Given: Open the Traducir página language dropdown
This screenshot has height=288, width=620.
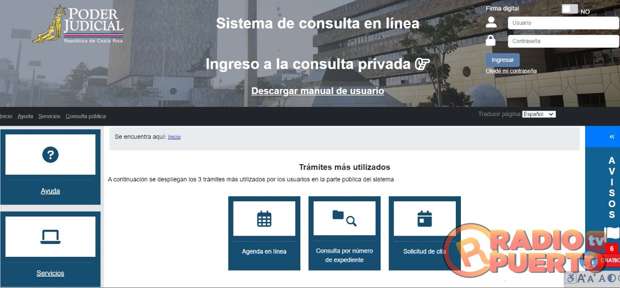Looking at the screenshot, I should coord(539,114).
